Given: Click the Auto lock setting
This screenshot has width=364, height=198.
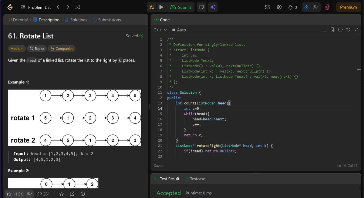Looking at the screenshot, I should coord(179,30).
